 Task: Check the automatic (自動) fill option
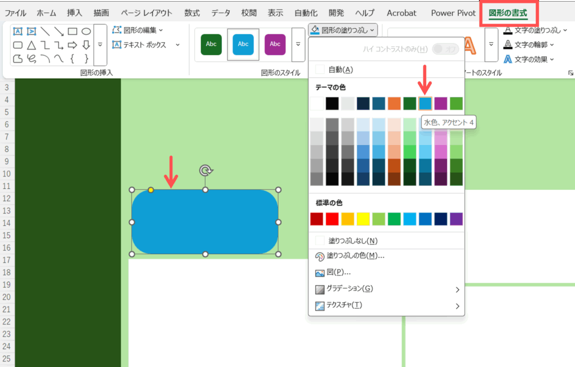pos(320,69)
